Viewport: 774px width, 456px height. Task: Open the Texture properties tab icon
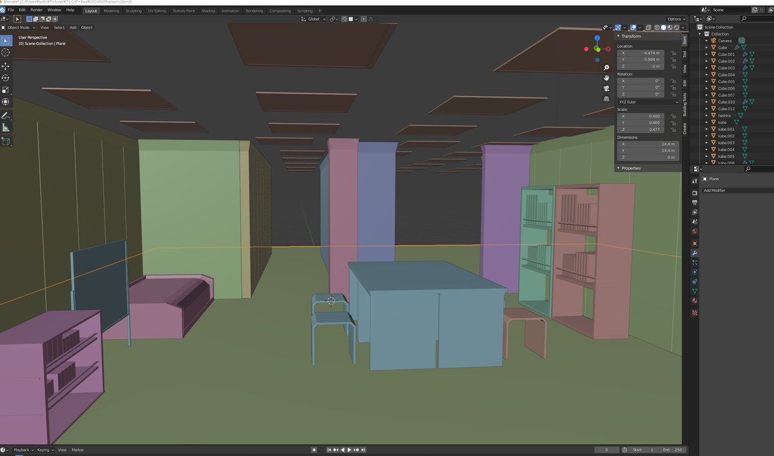click(x=694, y=313)
